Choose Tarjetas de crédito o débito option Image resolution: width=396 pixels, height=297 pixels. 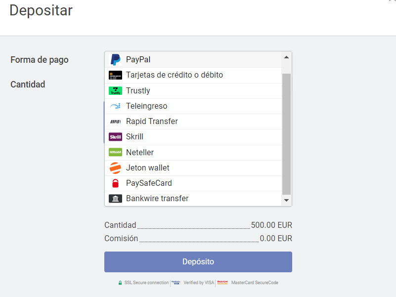pyautogui.click(x=174, y=75)
